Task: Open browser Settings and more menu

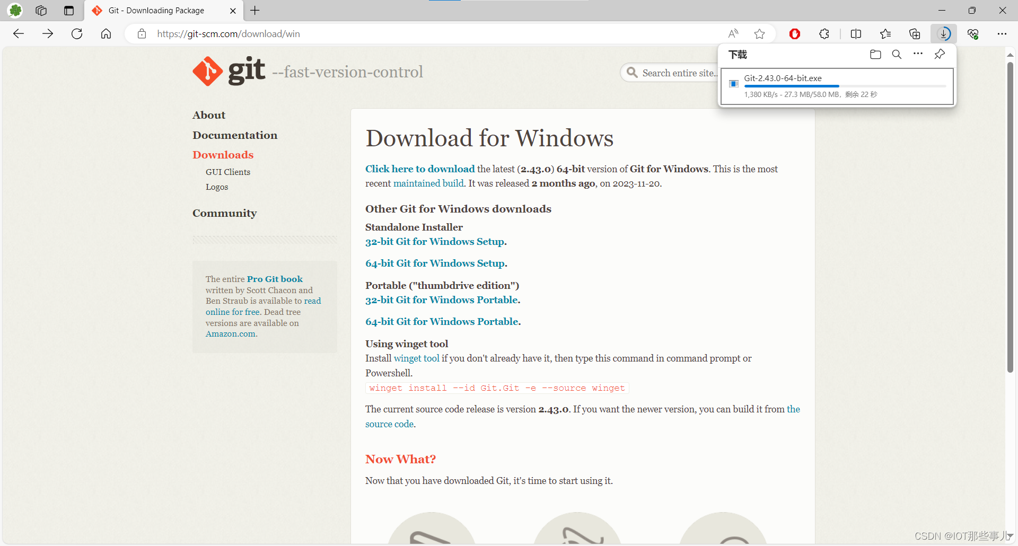Action: [x=1002, y=34]
